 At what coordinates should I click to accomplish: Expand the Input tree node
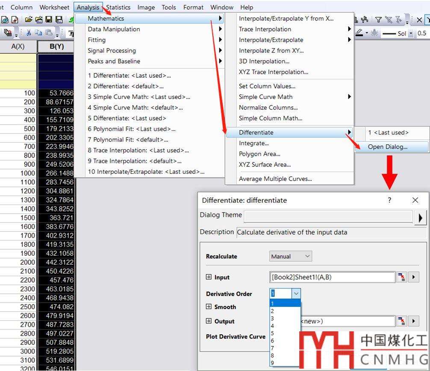point(209,277)
